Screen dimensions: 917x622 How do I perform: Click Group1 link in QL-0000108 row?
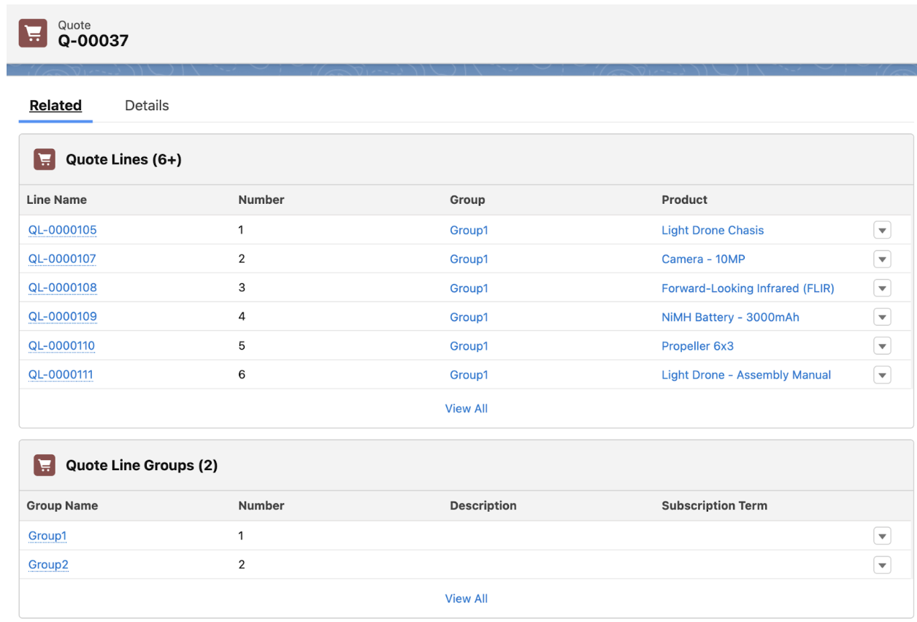coord(469,288)
